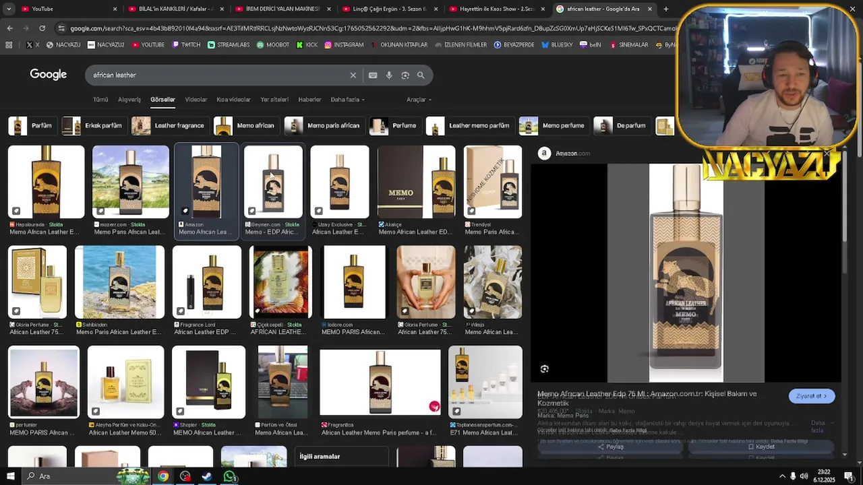Reload the page with the refresh icon

(x=42, y=28)
